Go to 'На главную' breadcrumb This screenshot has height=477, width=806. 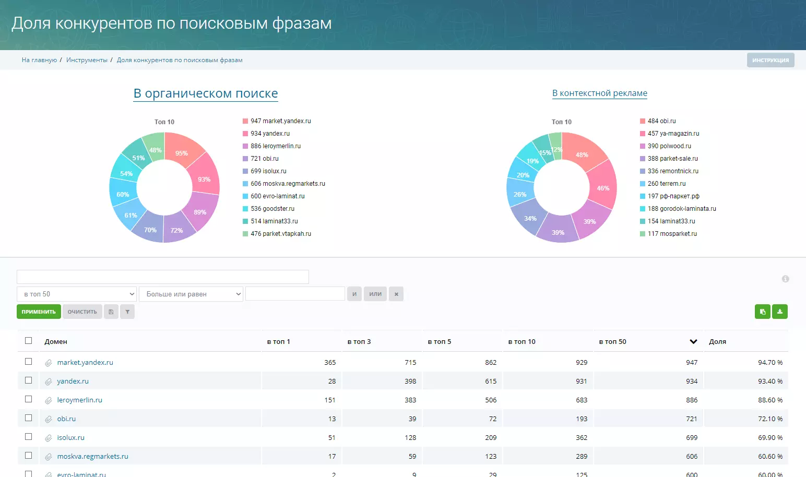(39, 60)
